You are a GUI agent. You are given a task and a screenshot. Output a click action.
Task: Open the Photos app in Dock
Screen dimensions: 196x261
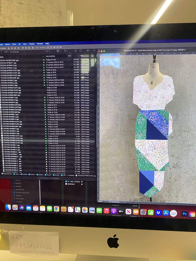pos(85,210)
